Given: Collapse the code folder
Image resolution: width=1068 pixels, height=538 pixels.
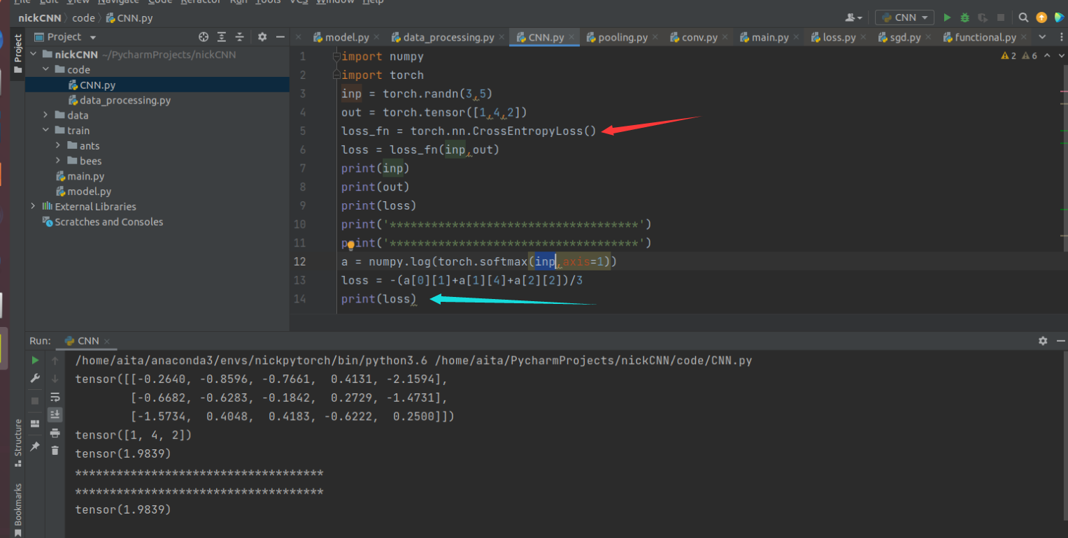Looking at the screenshot, I should tap(45, 69).
